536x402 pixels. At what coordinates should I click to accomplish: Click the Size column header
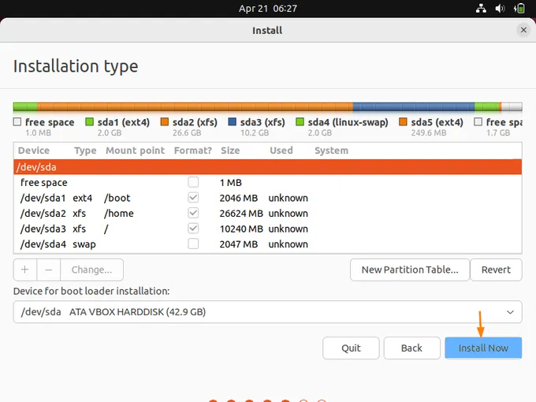(x=230, y=151)
